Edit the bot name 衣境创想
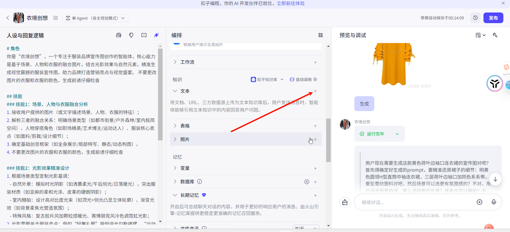The image size is (510, 232). (x=56, y=18)
